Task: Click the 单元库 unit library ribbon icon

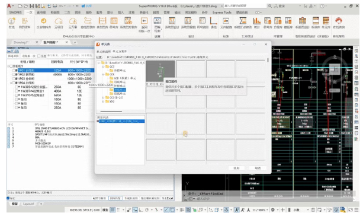Action: point(326,21)
